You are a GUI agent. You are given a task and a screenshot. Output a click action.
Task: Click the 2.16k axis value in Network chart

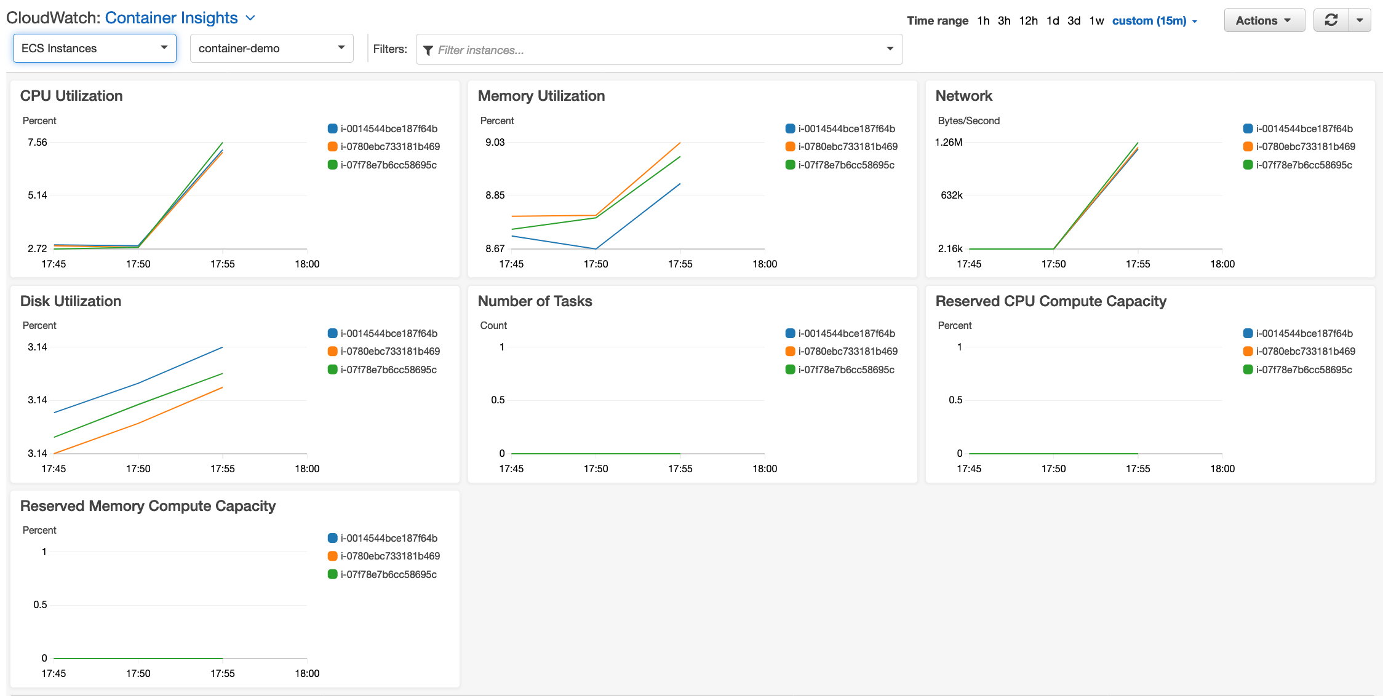pos(951,248)
